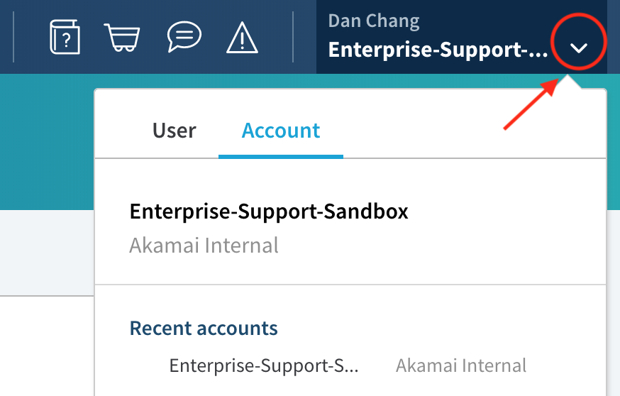620x396 pixels.
Task: Open the chat support speech bubble icon
Action: point(184,36)
